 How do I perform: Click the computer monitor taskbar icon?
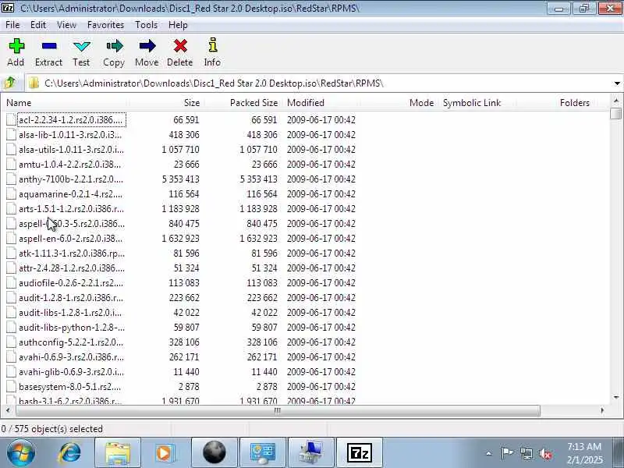(310, 453)
